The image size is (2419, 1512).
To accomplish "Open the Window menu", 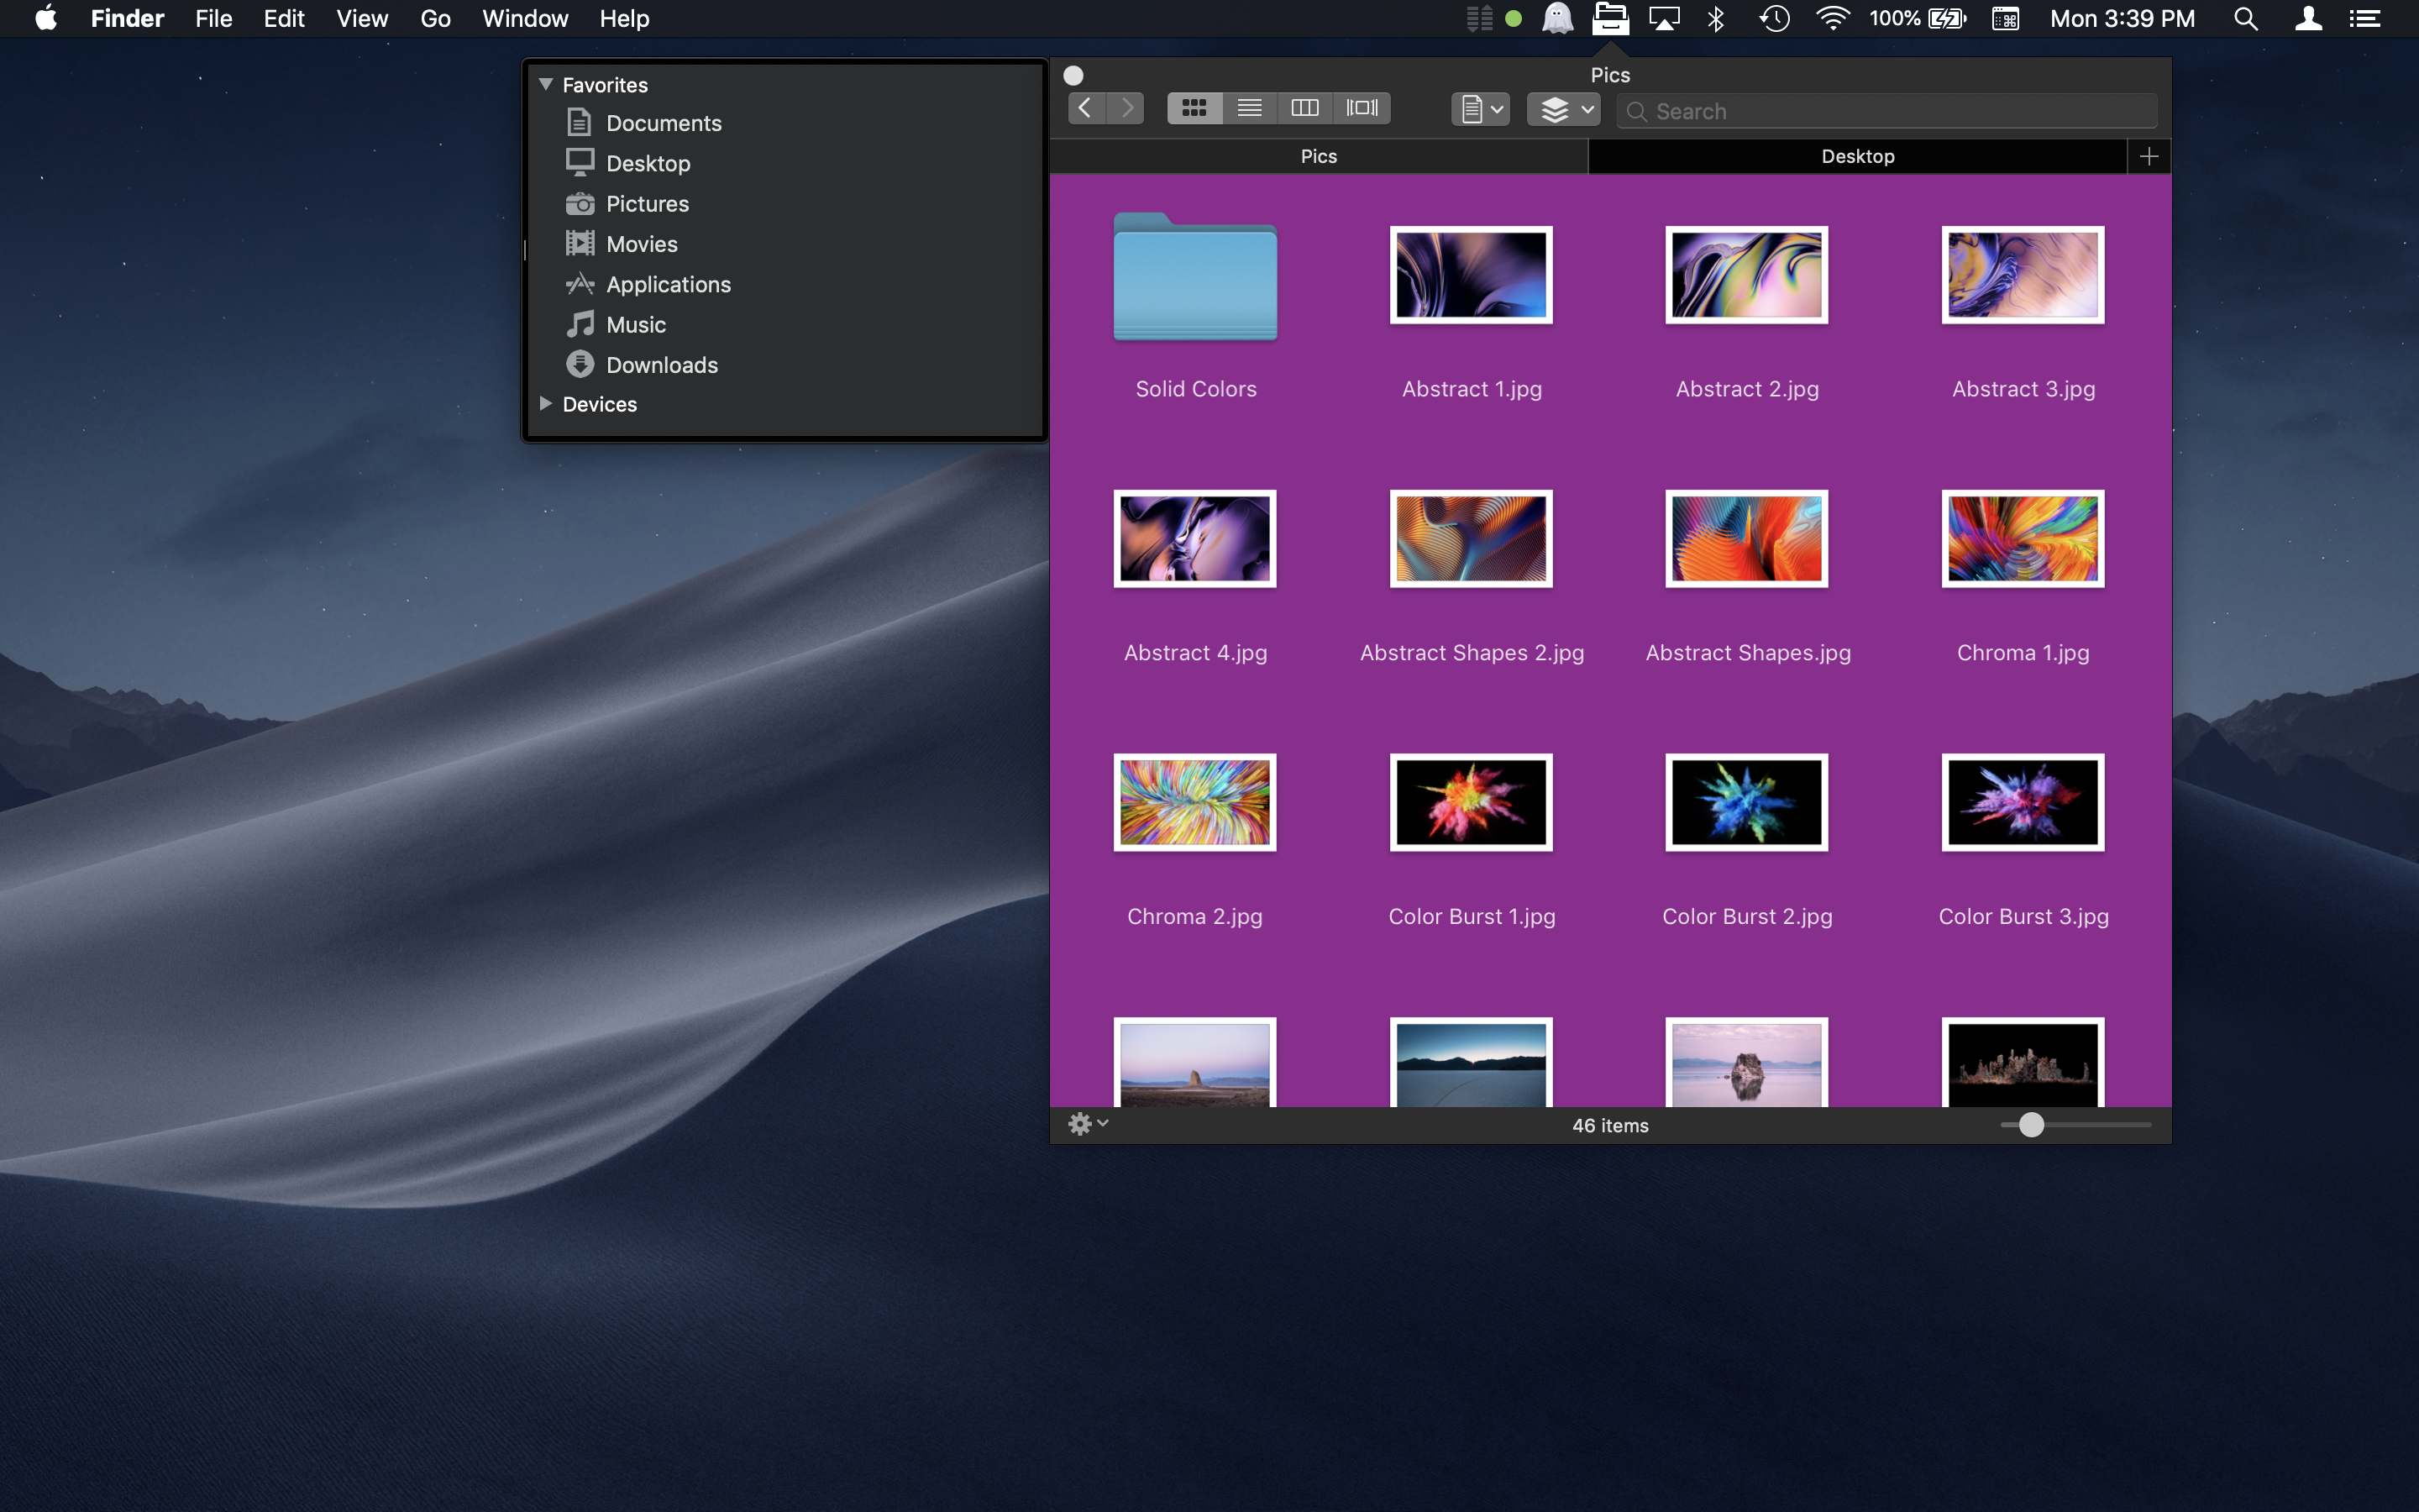I will 525,18.
